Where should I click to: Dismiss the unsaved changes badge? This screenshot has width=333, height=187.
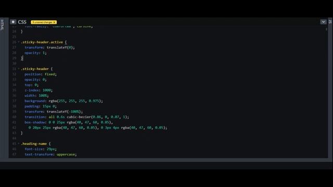pos(54,22)
